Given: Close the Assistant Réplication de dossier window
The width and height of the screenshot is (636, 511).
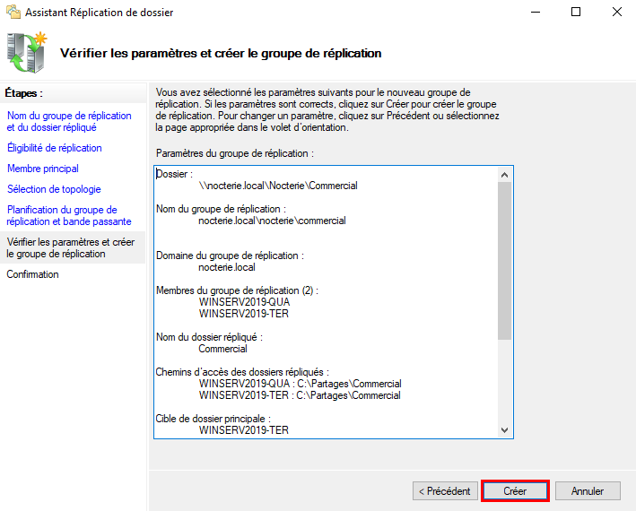Looking at the screenshot, I should [616, 13].
